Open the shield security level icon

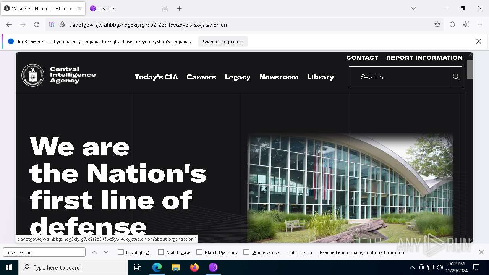click(452, 24)
